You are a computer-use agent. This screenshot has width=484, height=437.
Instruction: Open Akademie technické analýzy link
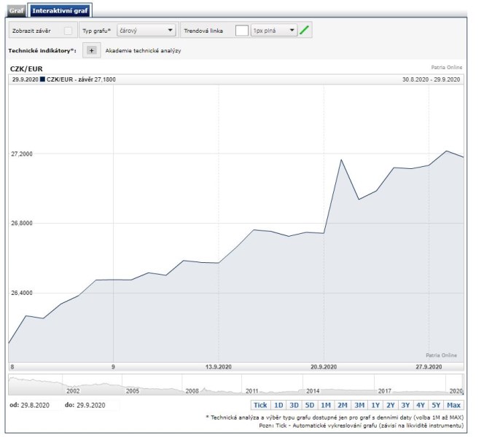(x=143, y=51)
